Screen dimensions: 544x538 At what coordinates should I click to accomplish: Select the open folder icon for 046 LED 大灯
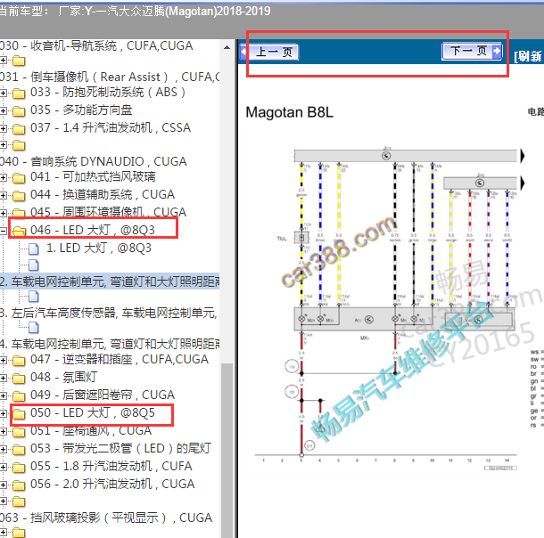19,232
